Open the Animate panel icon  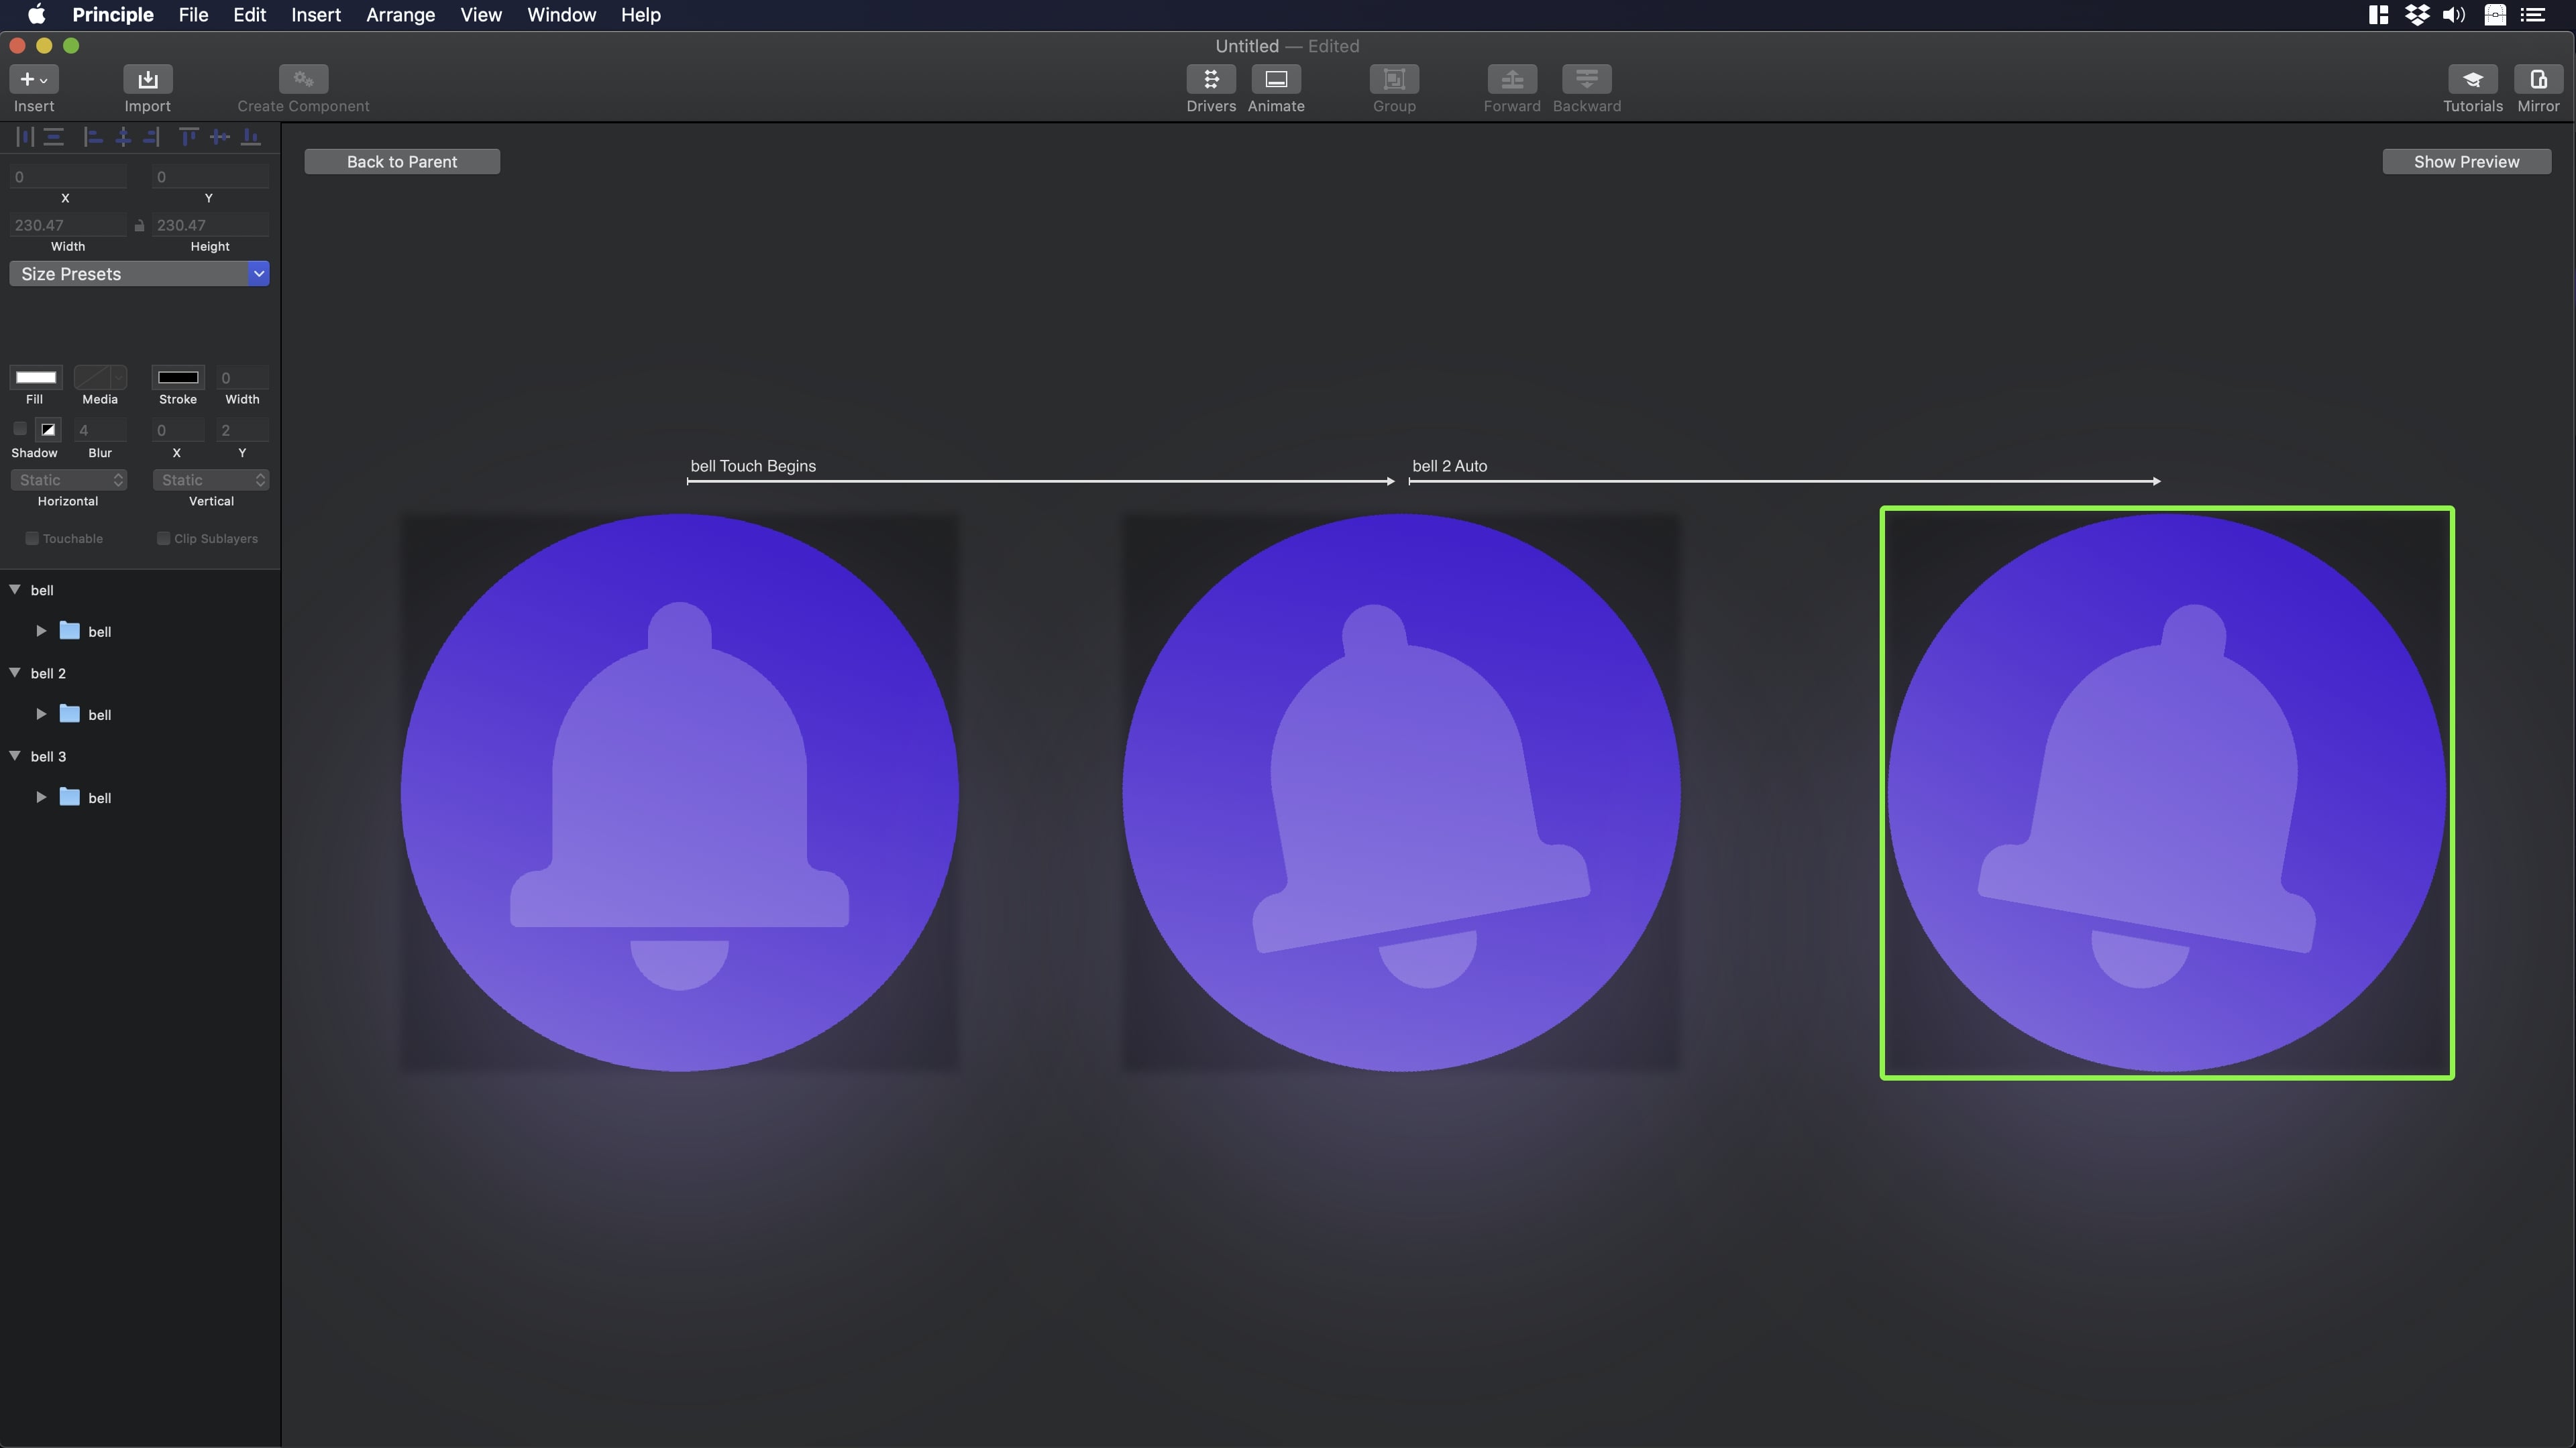tap(1275, 79)
